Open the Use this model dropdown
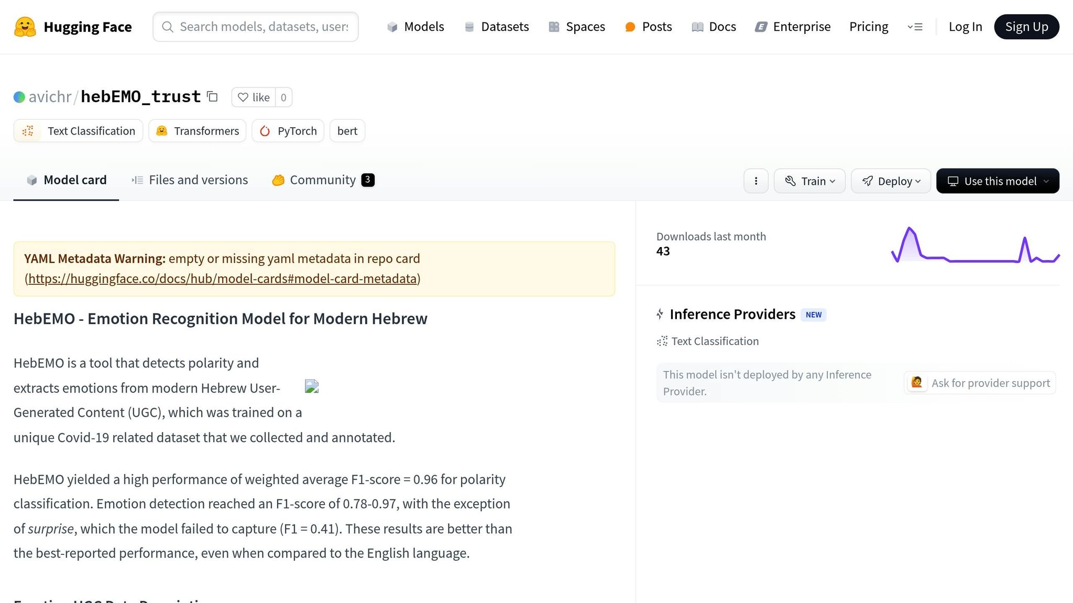This screenshot has width=1073, height=603. pyautogui.click(x=998, y=181)
